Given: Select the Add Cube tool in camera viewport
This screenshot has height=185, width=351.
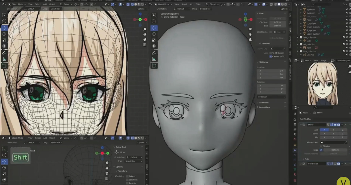Looking at the screenshot, I should 154,66.
